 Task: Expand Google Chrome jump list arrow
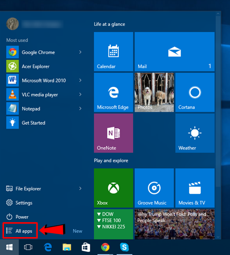[x=80, y=52]
